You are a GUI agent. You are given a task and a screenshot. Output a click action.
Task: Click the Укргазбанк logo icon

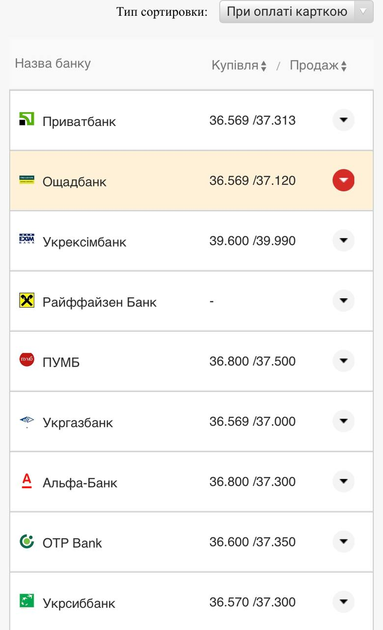pos(27,421)
